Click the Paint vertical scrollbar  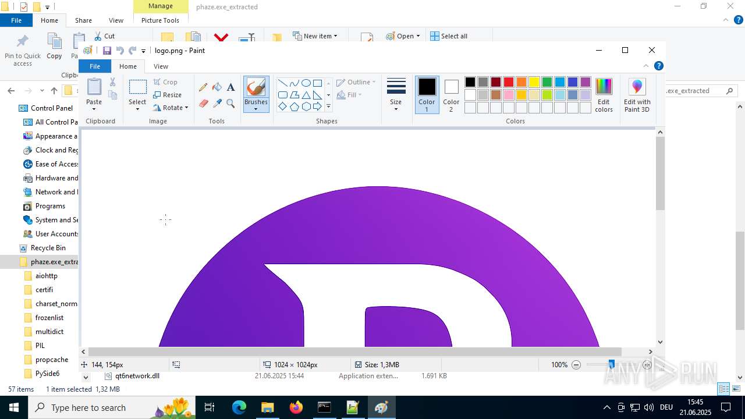(660, 175)
